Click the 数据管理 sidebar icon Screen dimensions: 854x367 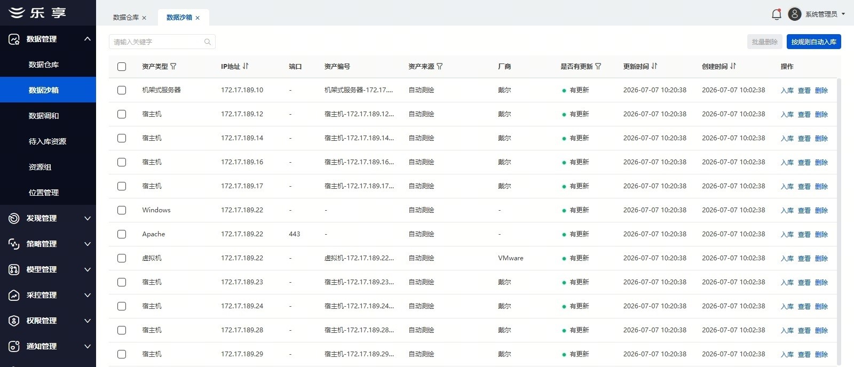tap(14, 39)
